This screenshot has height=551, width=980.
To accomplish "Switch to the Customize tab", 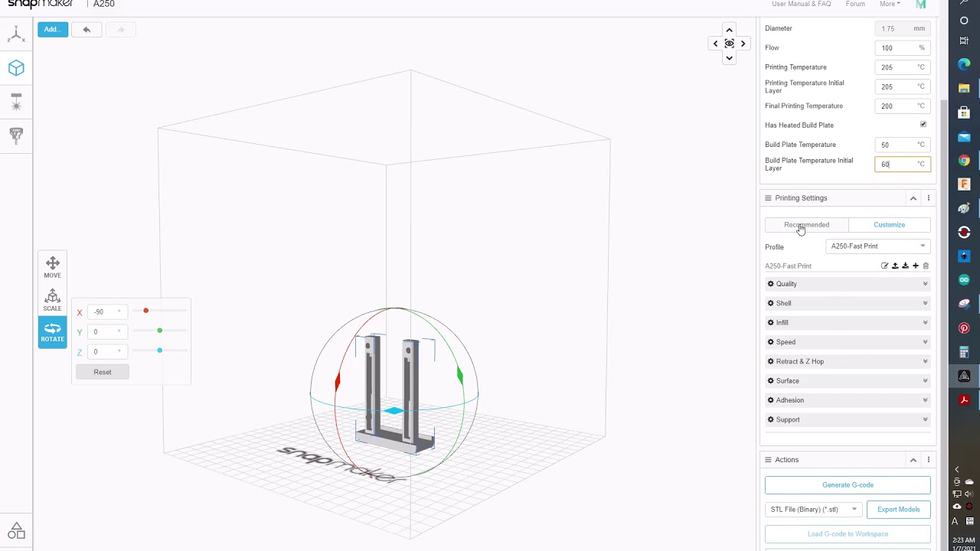I will coord(889,225).
